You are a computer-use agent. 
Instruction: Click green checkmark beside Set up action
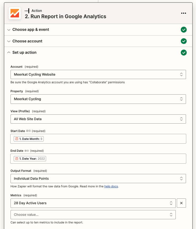click(x=184, y=53)
